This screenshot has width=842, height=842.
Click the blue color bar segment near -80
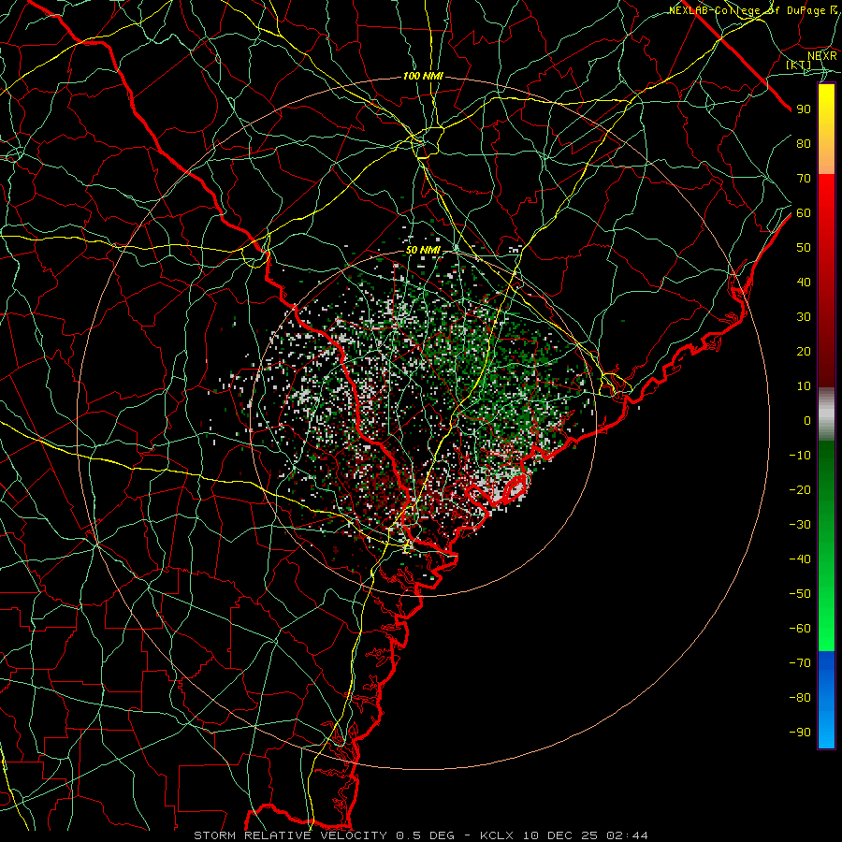click(x=826, y=698)
